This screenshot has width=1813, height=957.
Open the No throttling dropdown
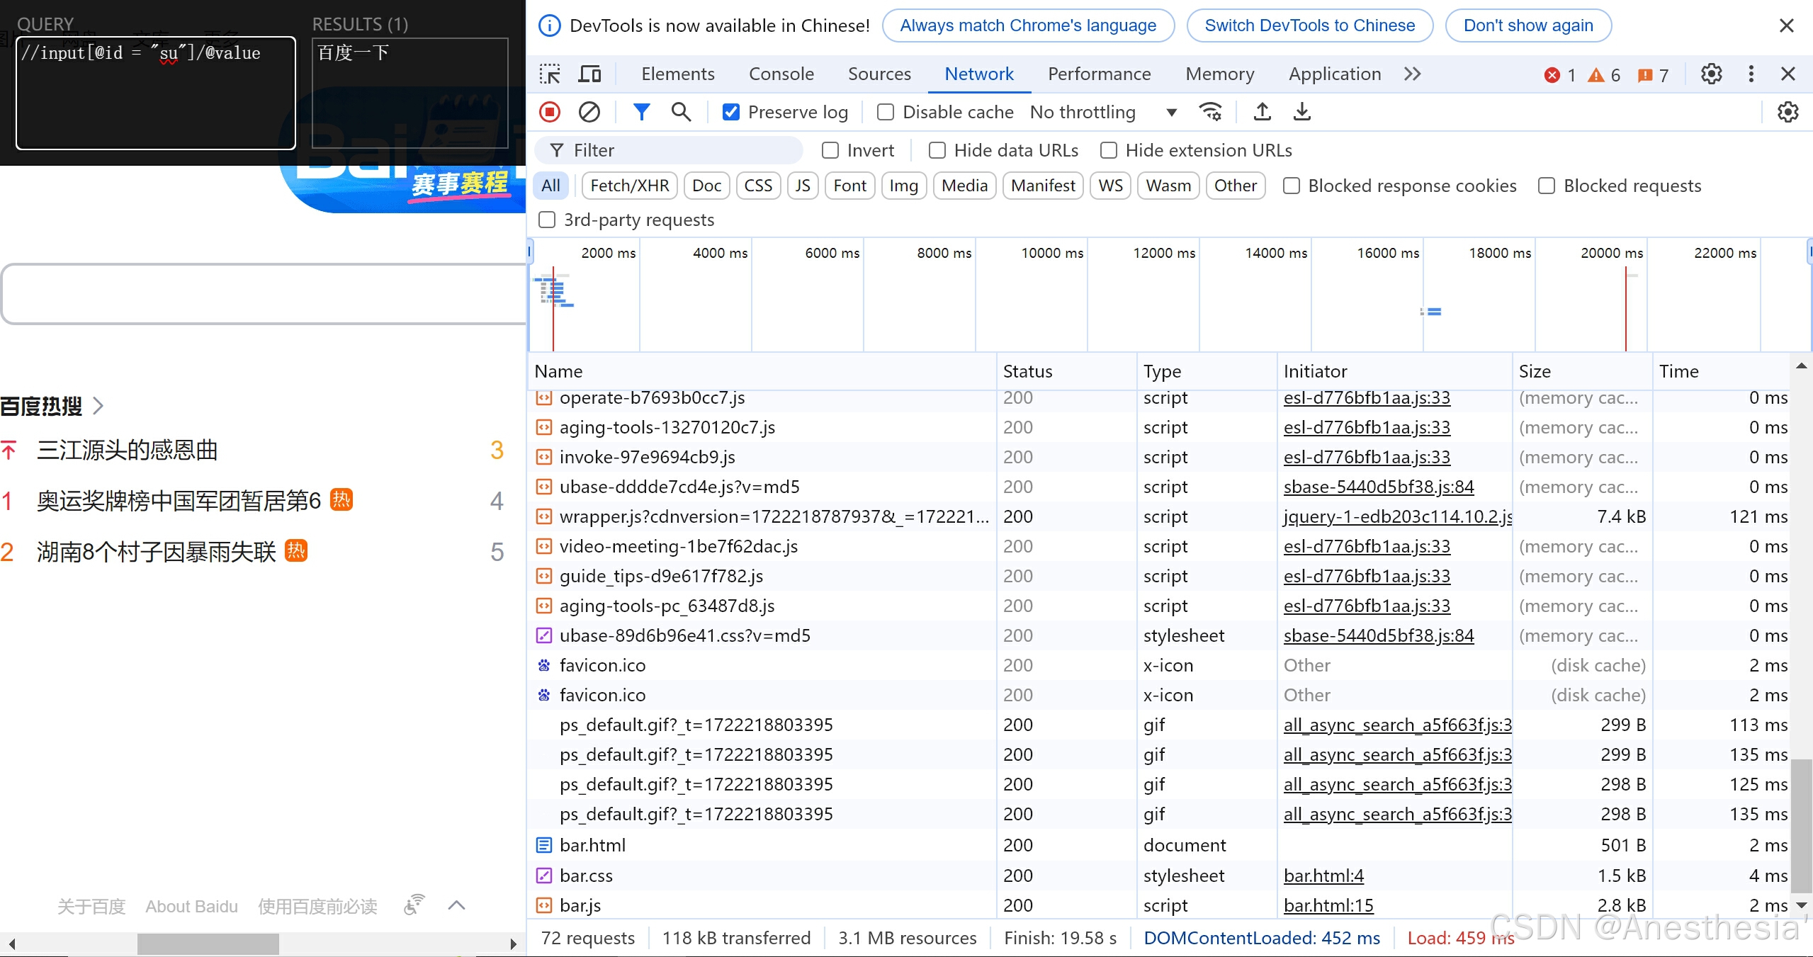tap(1103, 112)
